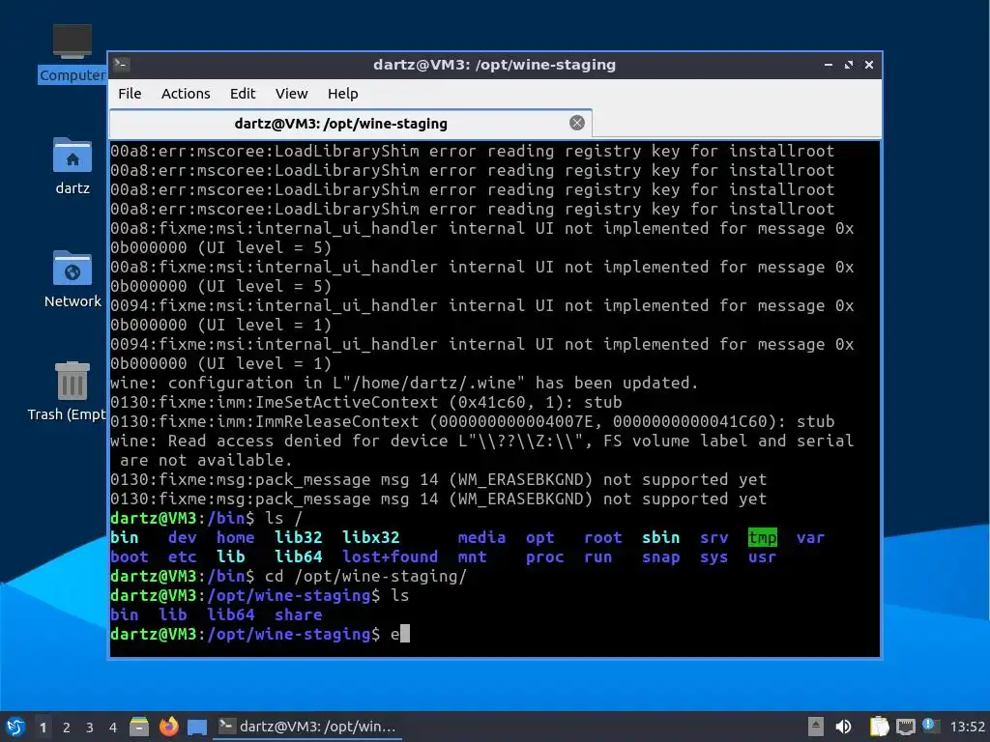Click the 'ls /' command text

point(283,519)
